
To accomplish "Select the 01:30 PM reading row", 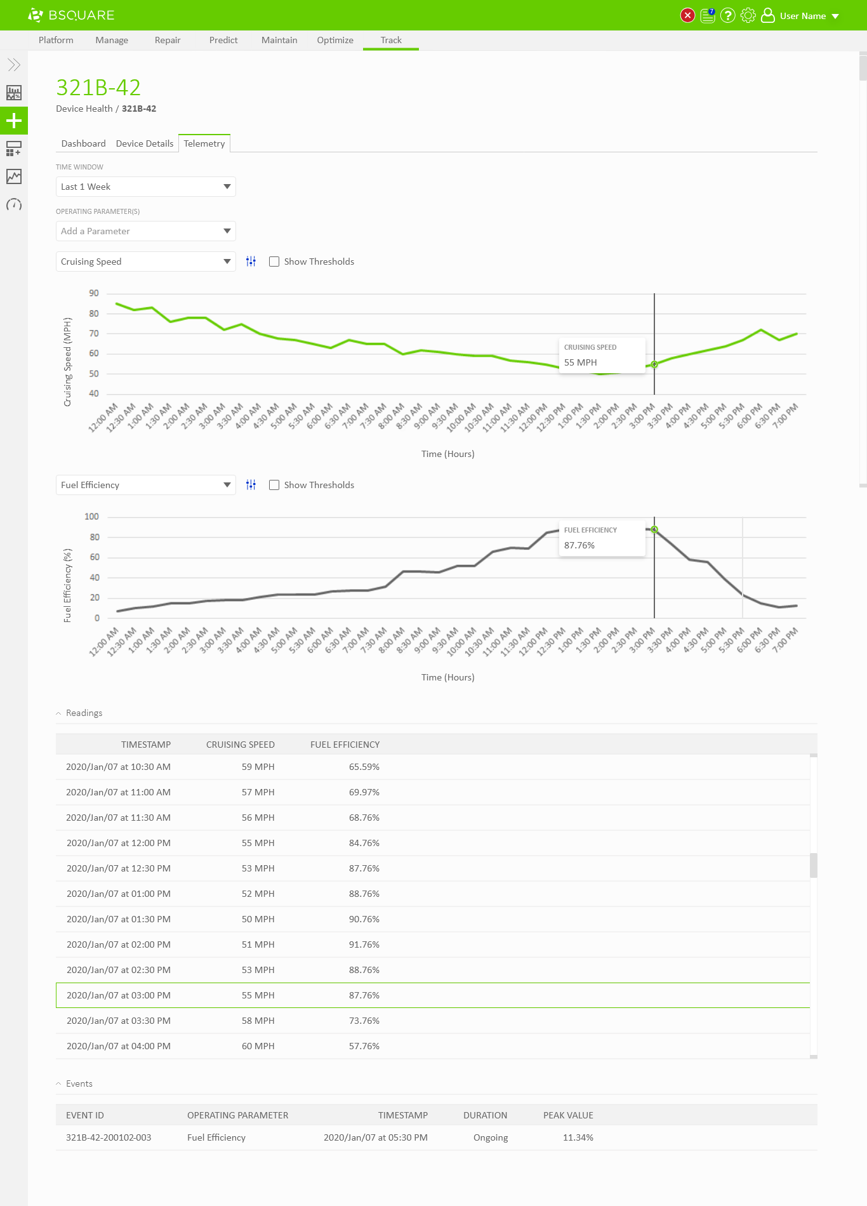I will click(433, 919).
